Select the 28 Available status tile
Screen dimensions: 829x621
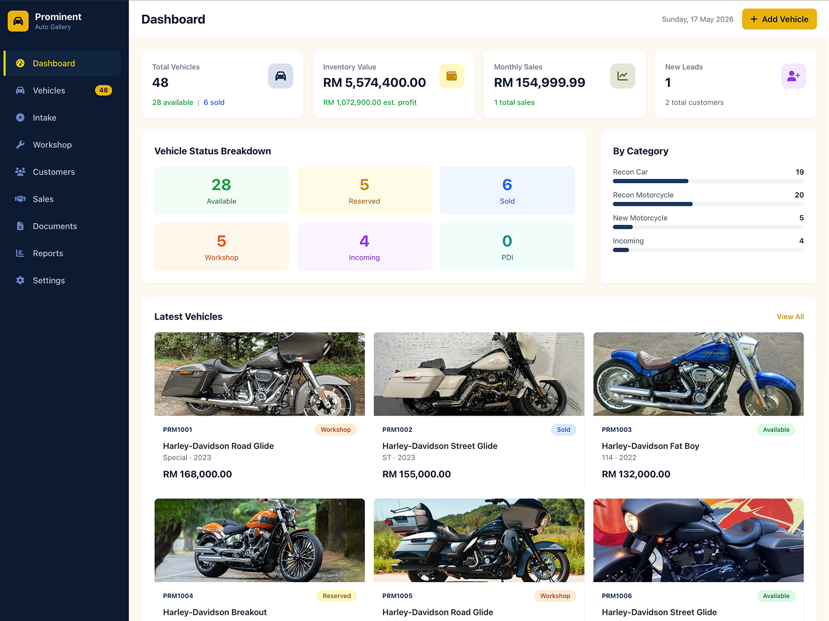click(x=222, y=190)
